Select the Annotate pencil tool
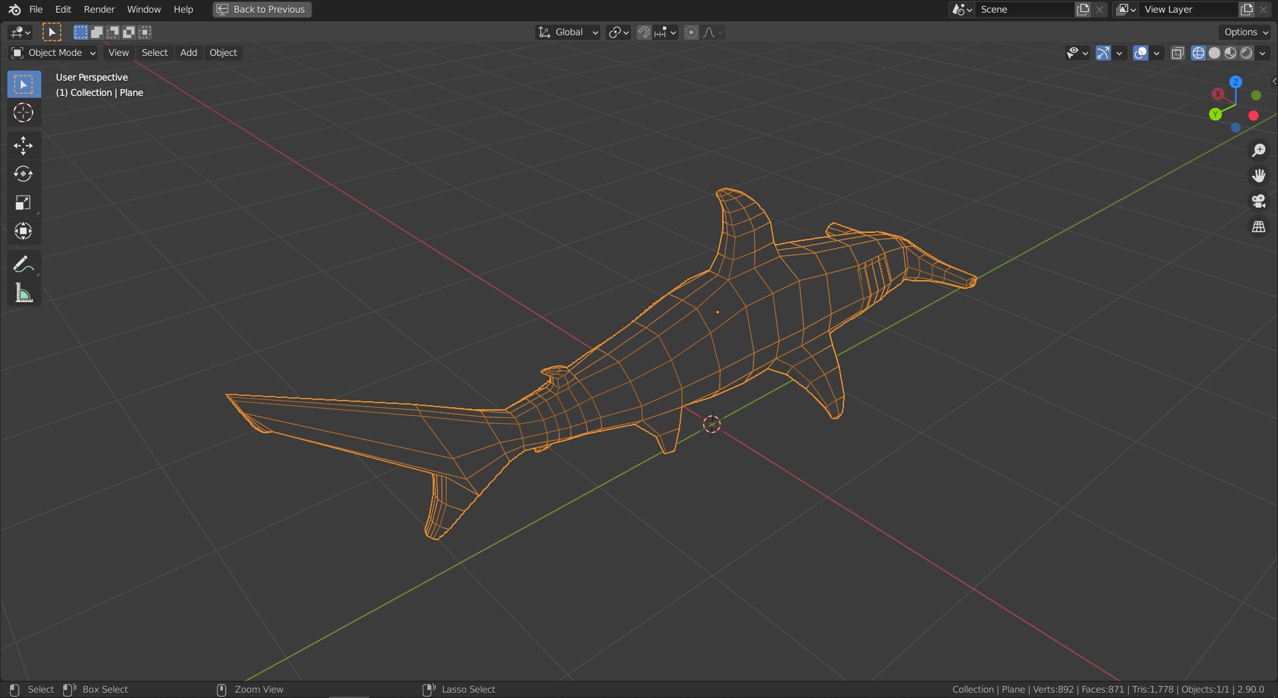The height and width of the screenshot is (698, 1278). click(23, 264)
